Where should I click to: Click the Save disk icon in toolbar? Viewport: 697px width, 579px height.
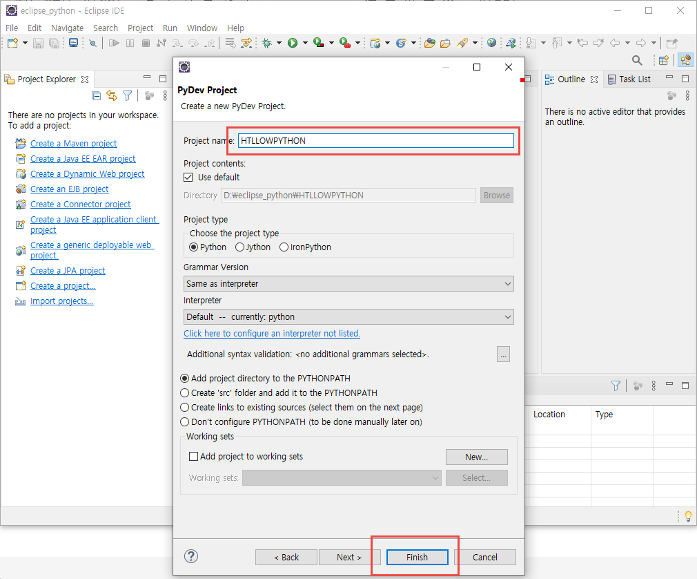38,43
